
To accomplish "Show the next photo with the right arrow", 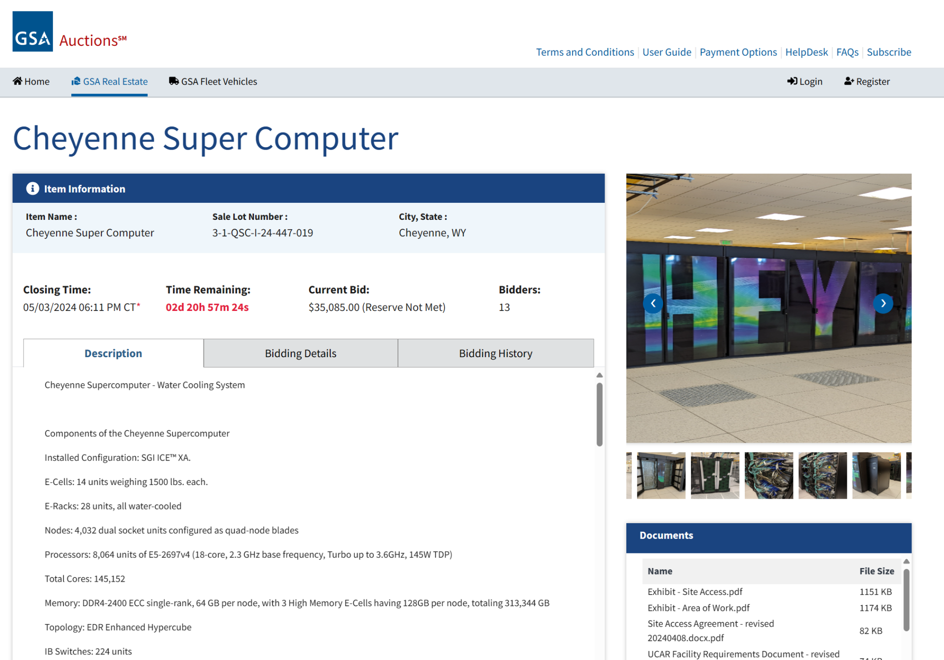I will tap(883, 303).
